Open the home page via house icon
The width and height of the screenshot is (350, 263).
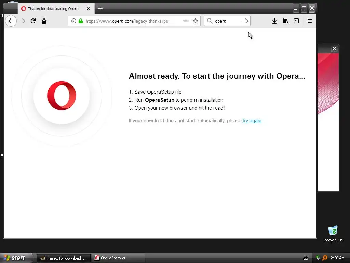pos(44,21)
